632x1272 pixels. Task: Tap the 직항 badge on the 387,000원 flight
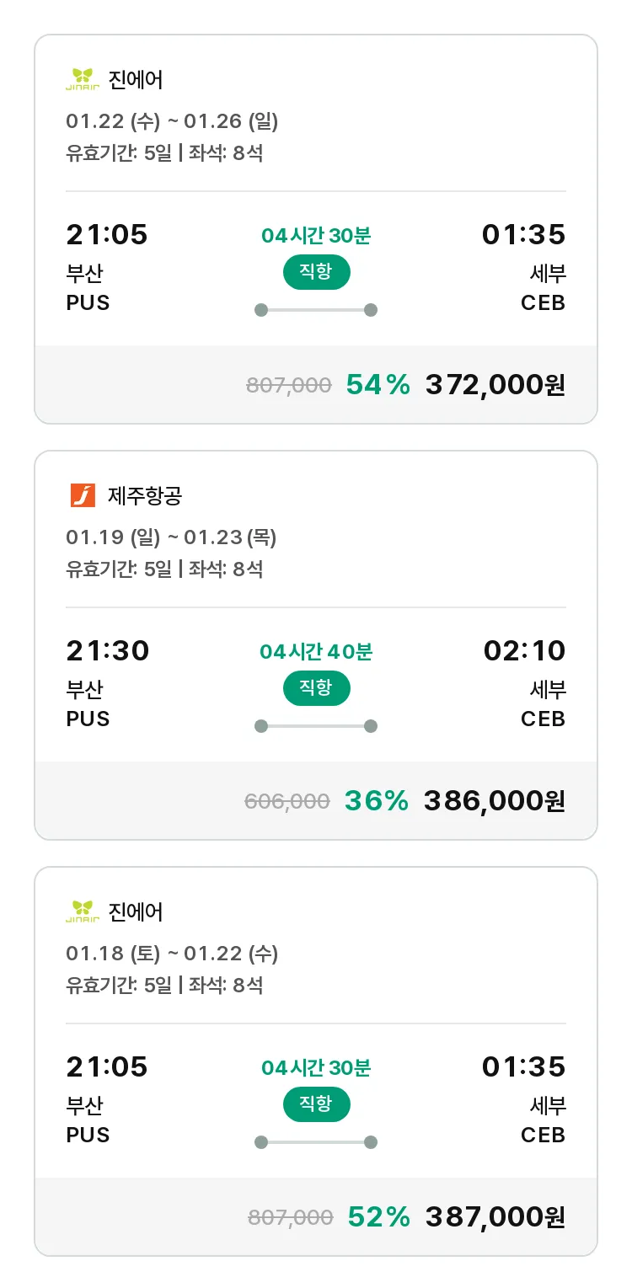(x=316, y=1104)
